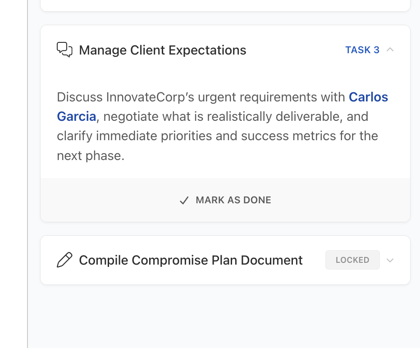Screen dimensions: 420x348
Task: Click the blue TASK 3 label
Action: pos(362,50)
